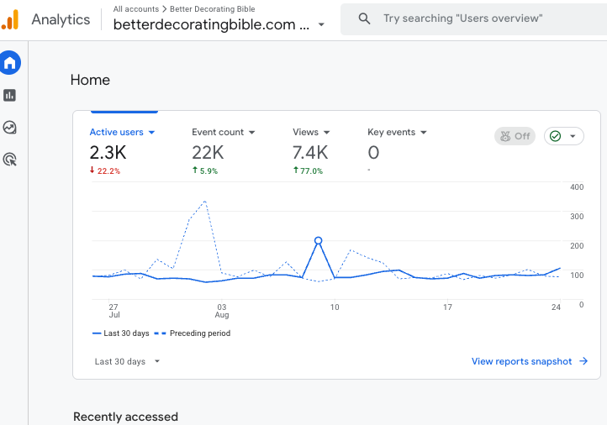Open the Last 30 days date range dropdown
The width and height of the screenshot is (607, 425).
coord(127,361)
